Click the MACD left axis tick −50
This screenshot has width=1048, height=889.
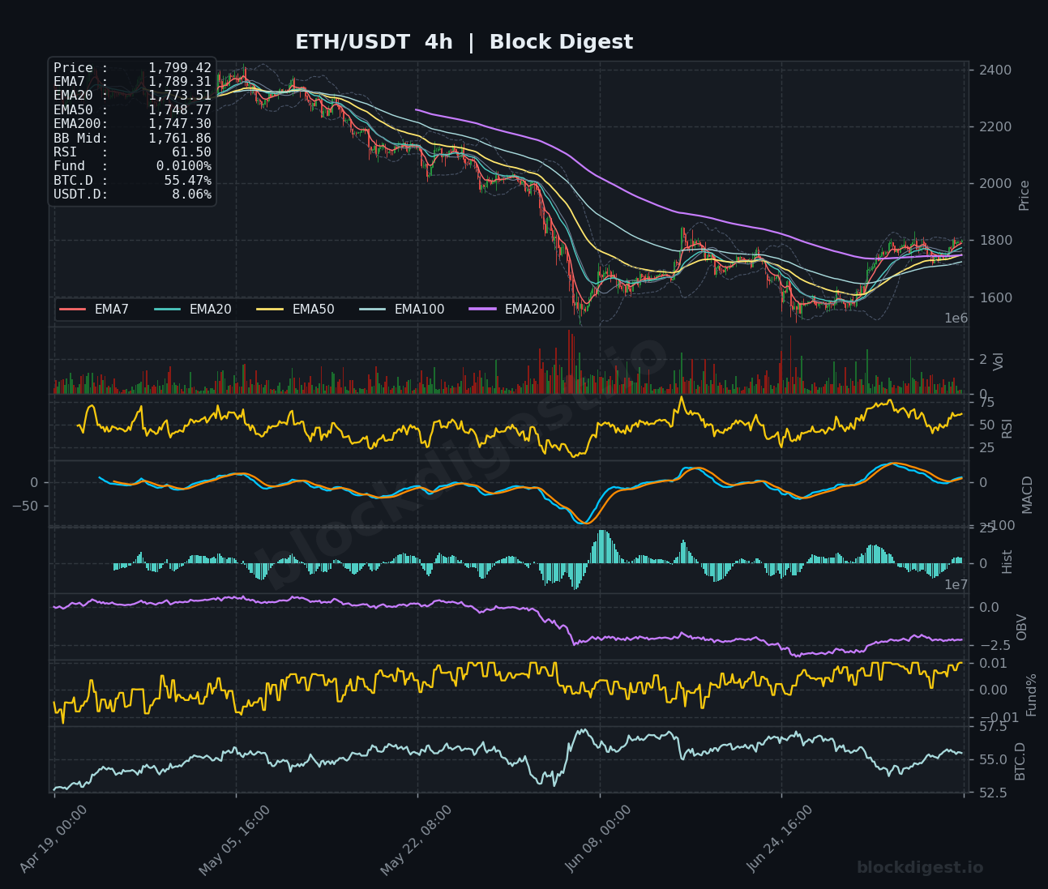point(26,506)
